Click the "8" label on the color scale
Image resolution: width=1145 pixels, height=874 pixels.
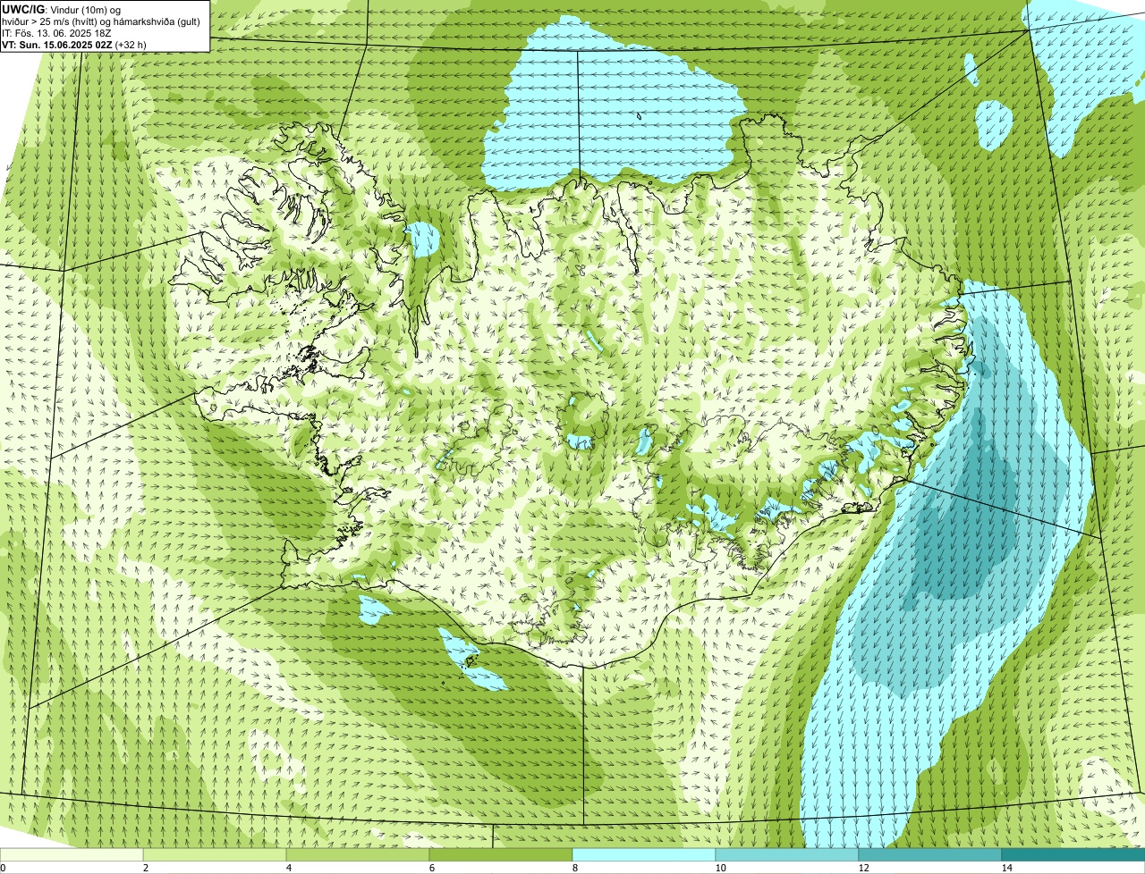click(574, 868)
